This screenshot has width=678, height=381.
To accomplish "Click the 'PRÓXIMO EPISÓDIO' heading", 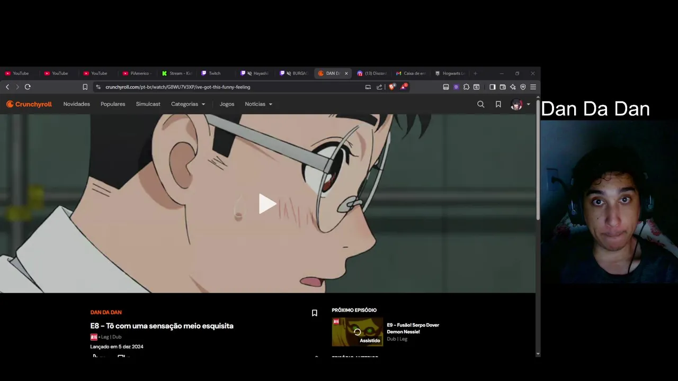I will pos(354,310).
